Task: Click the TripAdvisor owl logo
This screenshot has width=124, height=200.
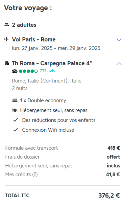Action: point(15,71)
